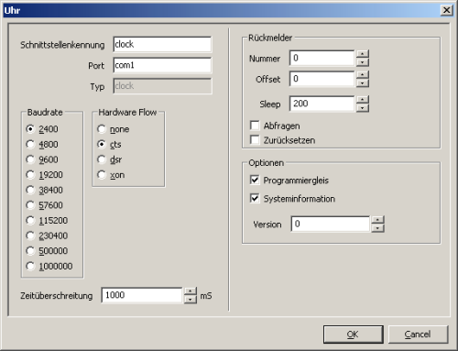Increase the Sleep value with up arrow

pos(363,100)
